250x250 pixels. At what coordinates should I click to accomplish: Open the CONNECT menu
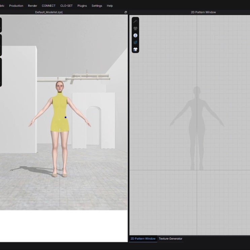pos(48,6)
